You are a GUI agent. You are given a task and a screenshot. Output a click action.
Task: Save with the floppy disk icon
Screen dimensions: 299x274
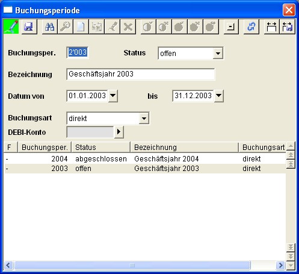pyautogui.click(x=29, y=26)
